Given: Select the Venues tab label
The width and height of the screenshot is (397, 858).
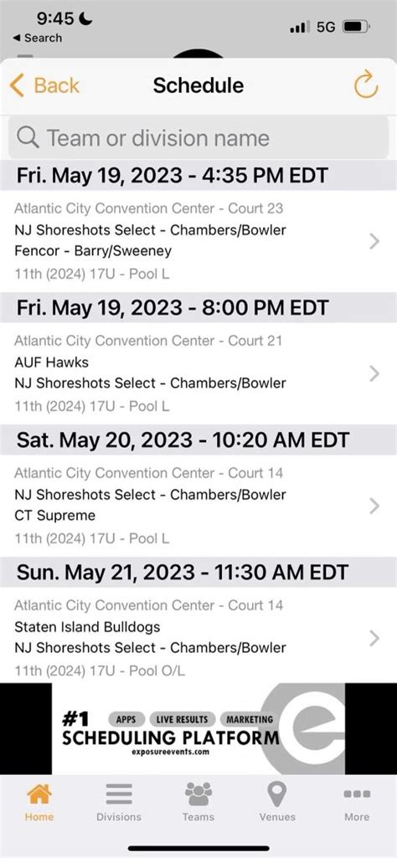Looking at the screenshot, I should tap(277, 817).
